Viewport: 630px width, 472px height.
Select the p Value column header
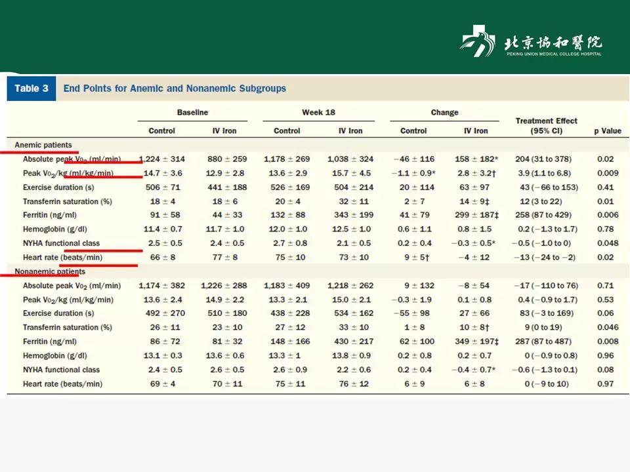pos(608,131)
